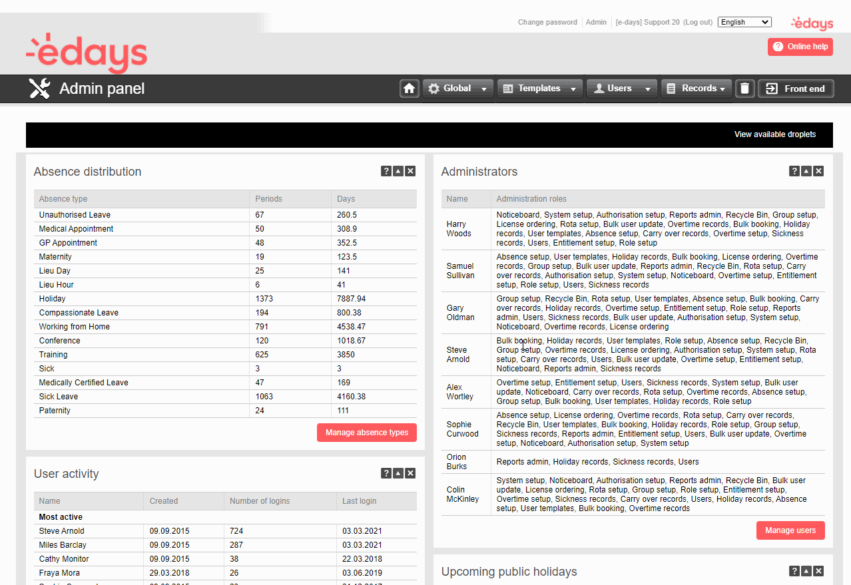
Task: Click administrator Colin McKinley
Action: 462,494
